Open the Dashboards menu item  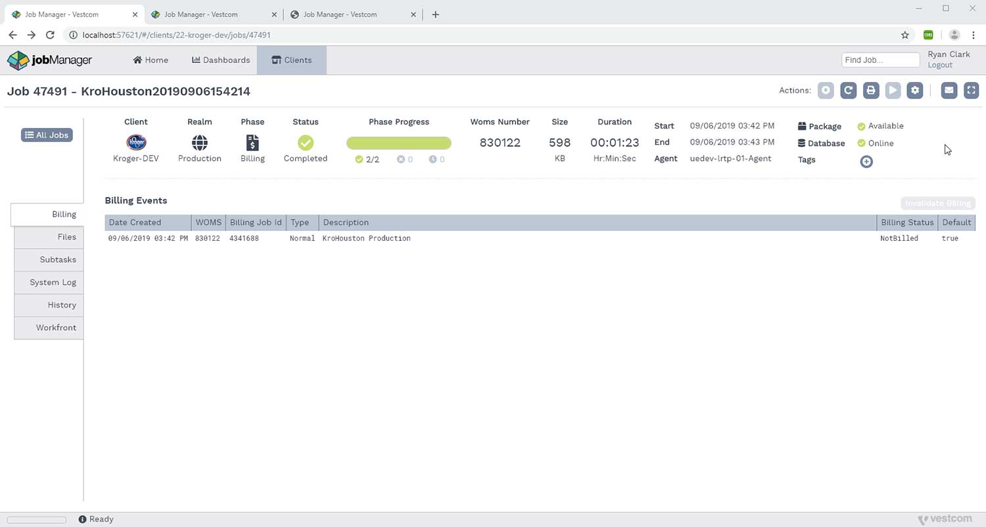[x=221, y=60]
